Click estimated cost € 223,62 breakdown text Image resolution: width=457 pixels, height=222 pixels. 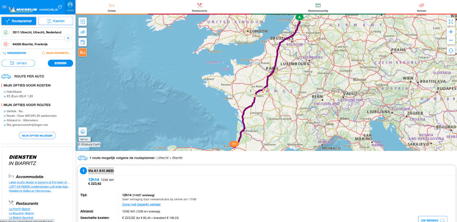coord(150,218)
